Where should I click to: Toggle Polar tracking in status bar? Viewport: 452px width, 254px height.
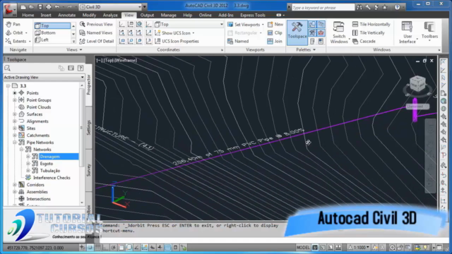point(114,248)
